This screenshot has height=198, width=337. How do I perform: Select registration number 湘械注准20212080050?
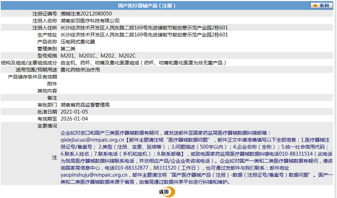(x=86, y=14)
